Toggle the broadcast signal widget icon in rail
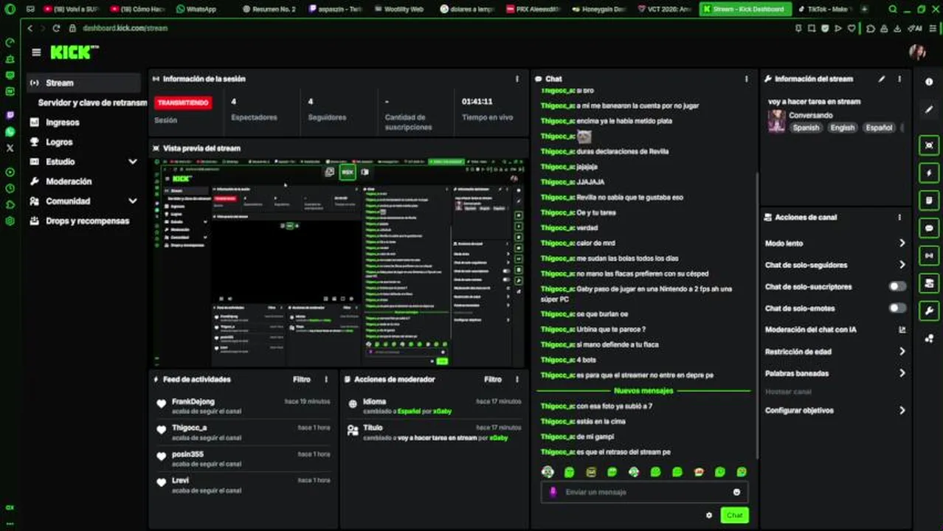The height and width of the screenshot is (531, 943). coord(929,256)
